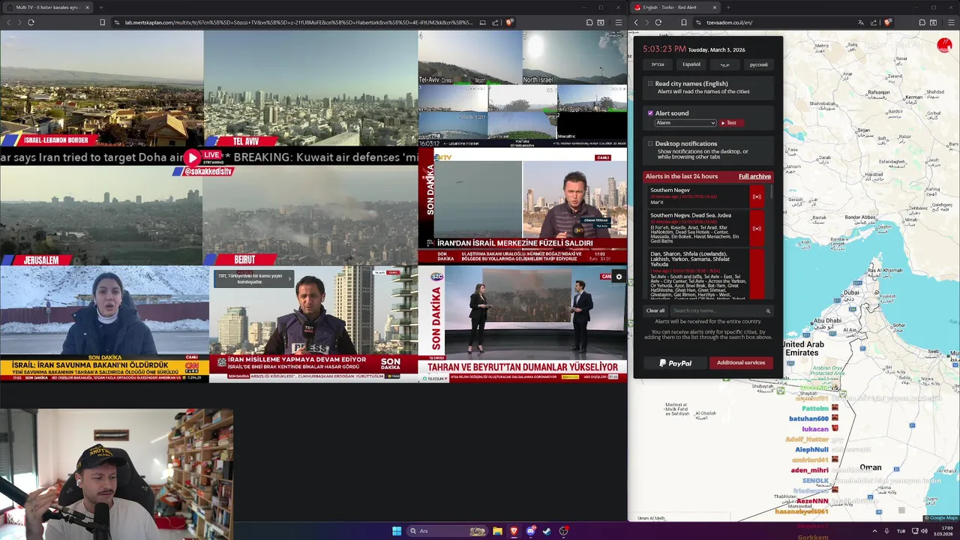Screen dimensions: 960x540
Task: Click Brave Shields icon in Multi TV window
Action: (509, 22)
